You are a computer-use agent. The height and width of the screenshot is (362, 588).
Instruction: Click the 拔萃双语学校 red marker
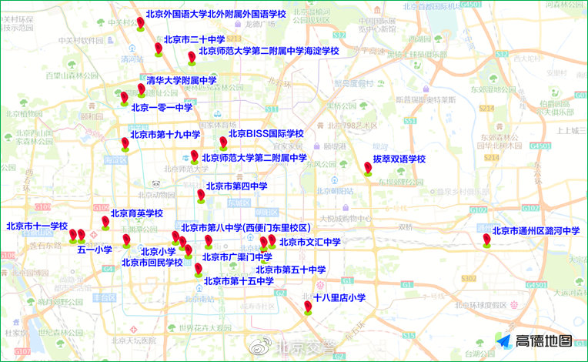pyautogui.click(x=368, y=168)
